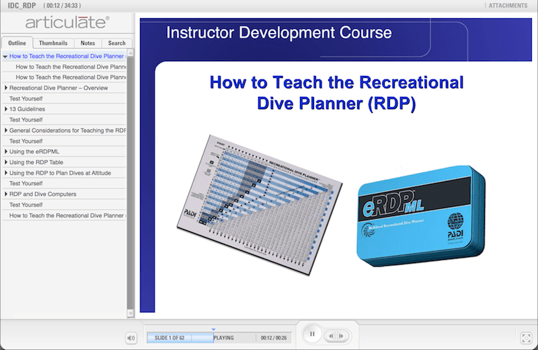Image resolution: width=538 pixels, height=350 pixels.
Task: Click the total time 00:12 / 34:33
Action: coord(62,5)
